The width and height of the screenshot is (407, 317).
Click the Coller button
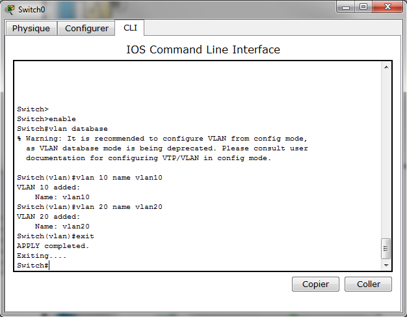click(x=368, y=284)
